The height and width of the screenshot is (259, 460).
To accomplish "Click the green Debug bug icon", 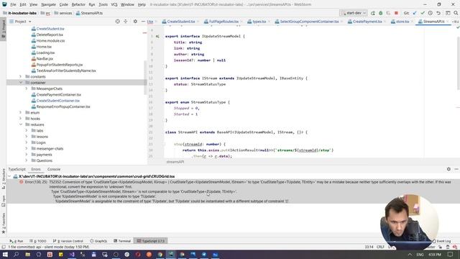I will (381, 13).
